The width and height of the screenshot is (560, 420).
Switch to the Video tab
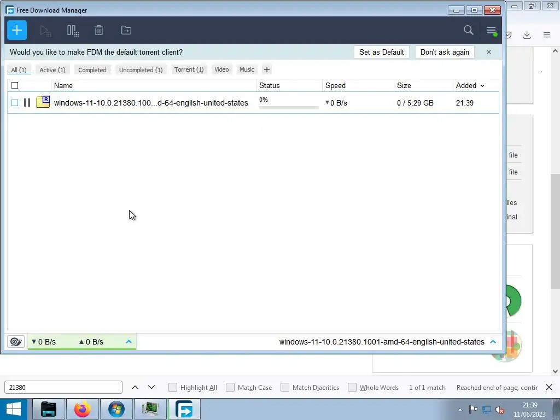221,69
